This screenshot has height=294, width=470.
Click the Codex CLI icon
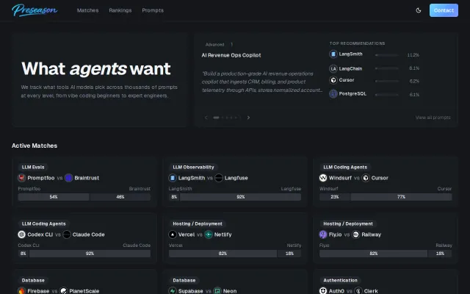(x=21, y=234)
